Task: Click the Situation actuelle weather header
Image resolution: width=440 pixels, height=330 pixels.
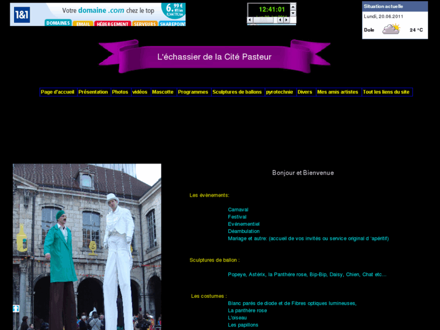Action: 395,6
